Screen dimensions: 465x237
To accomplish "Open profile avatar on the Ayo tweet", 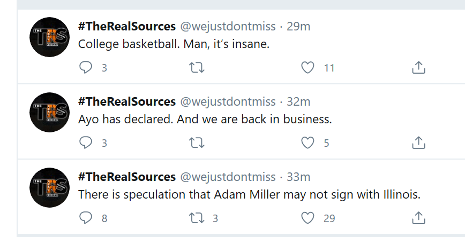I will [x=49, y=112].
